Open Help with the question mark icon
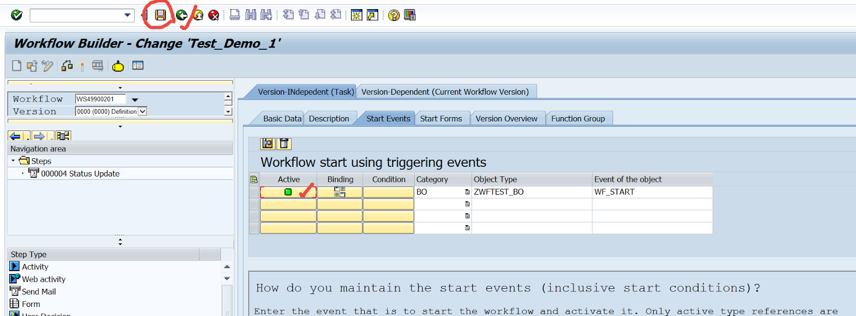This screenshot has height=316, width=856. (x=394, y=15)
